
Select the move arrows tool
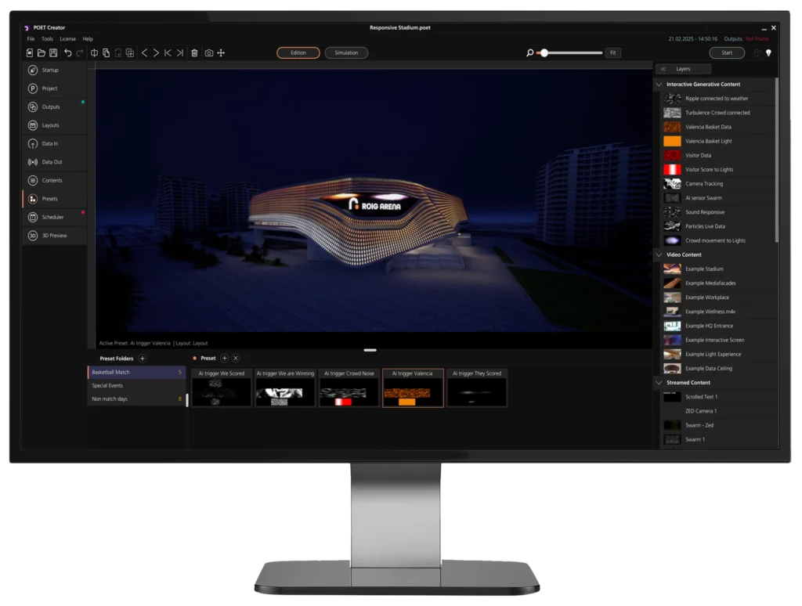pos(221,53)
